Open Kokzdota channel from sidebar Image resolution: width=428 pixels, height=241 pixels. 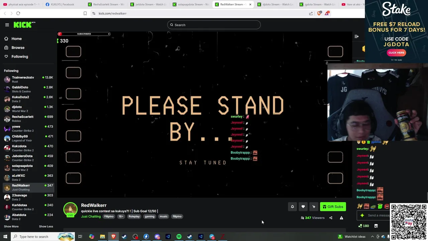tap(28, 148)
